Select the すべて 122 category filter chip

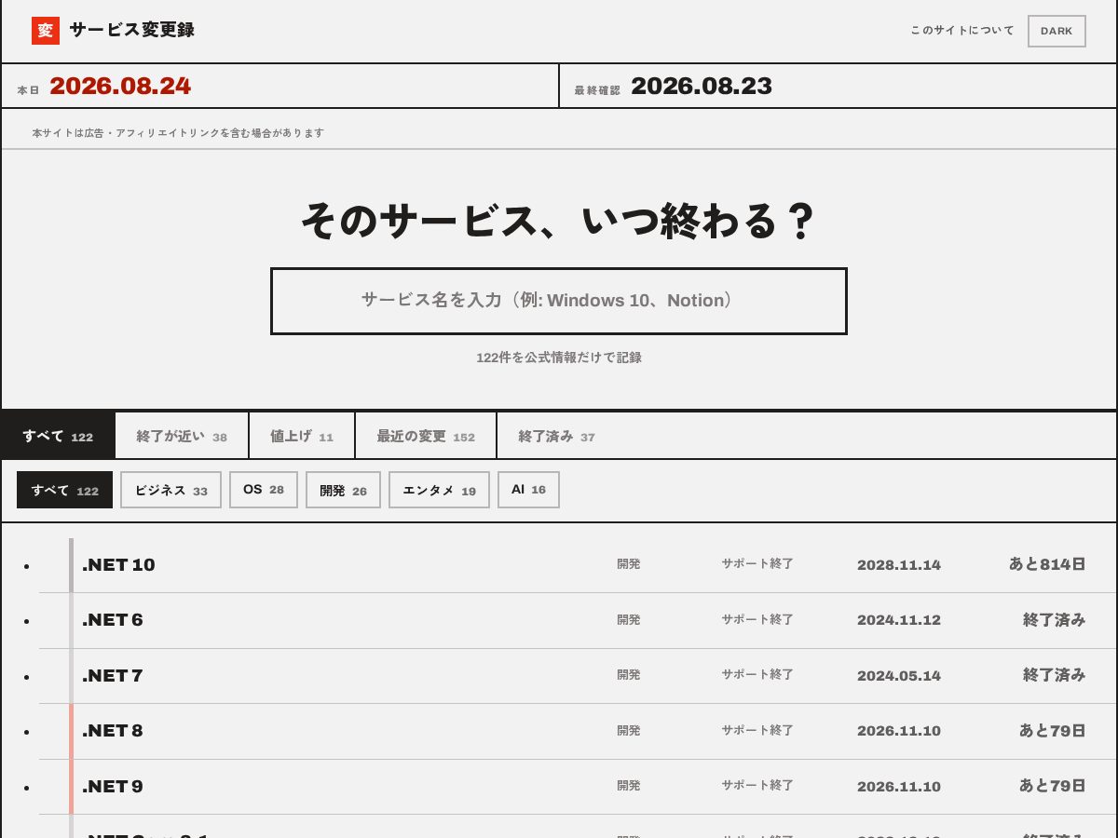[x=64, y=490]
